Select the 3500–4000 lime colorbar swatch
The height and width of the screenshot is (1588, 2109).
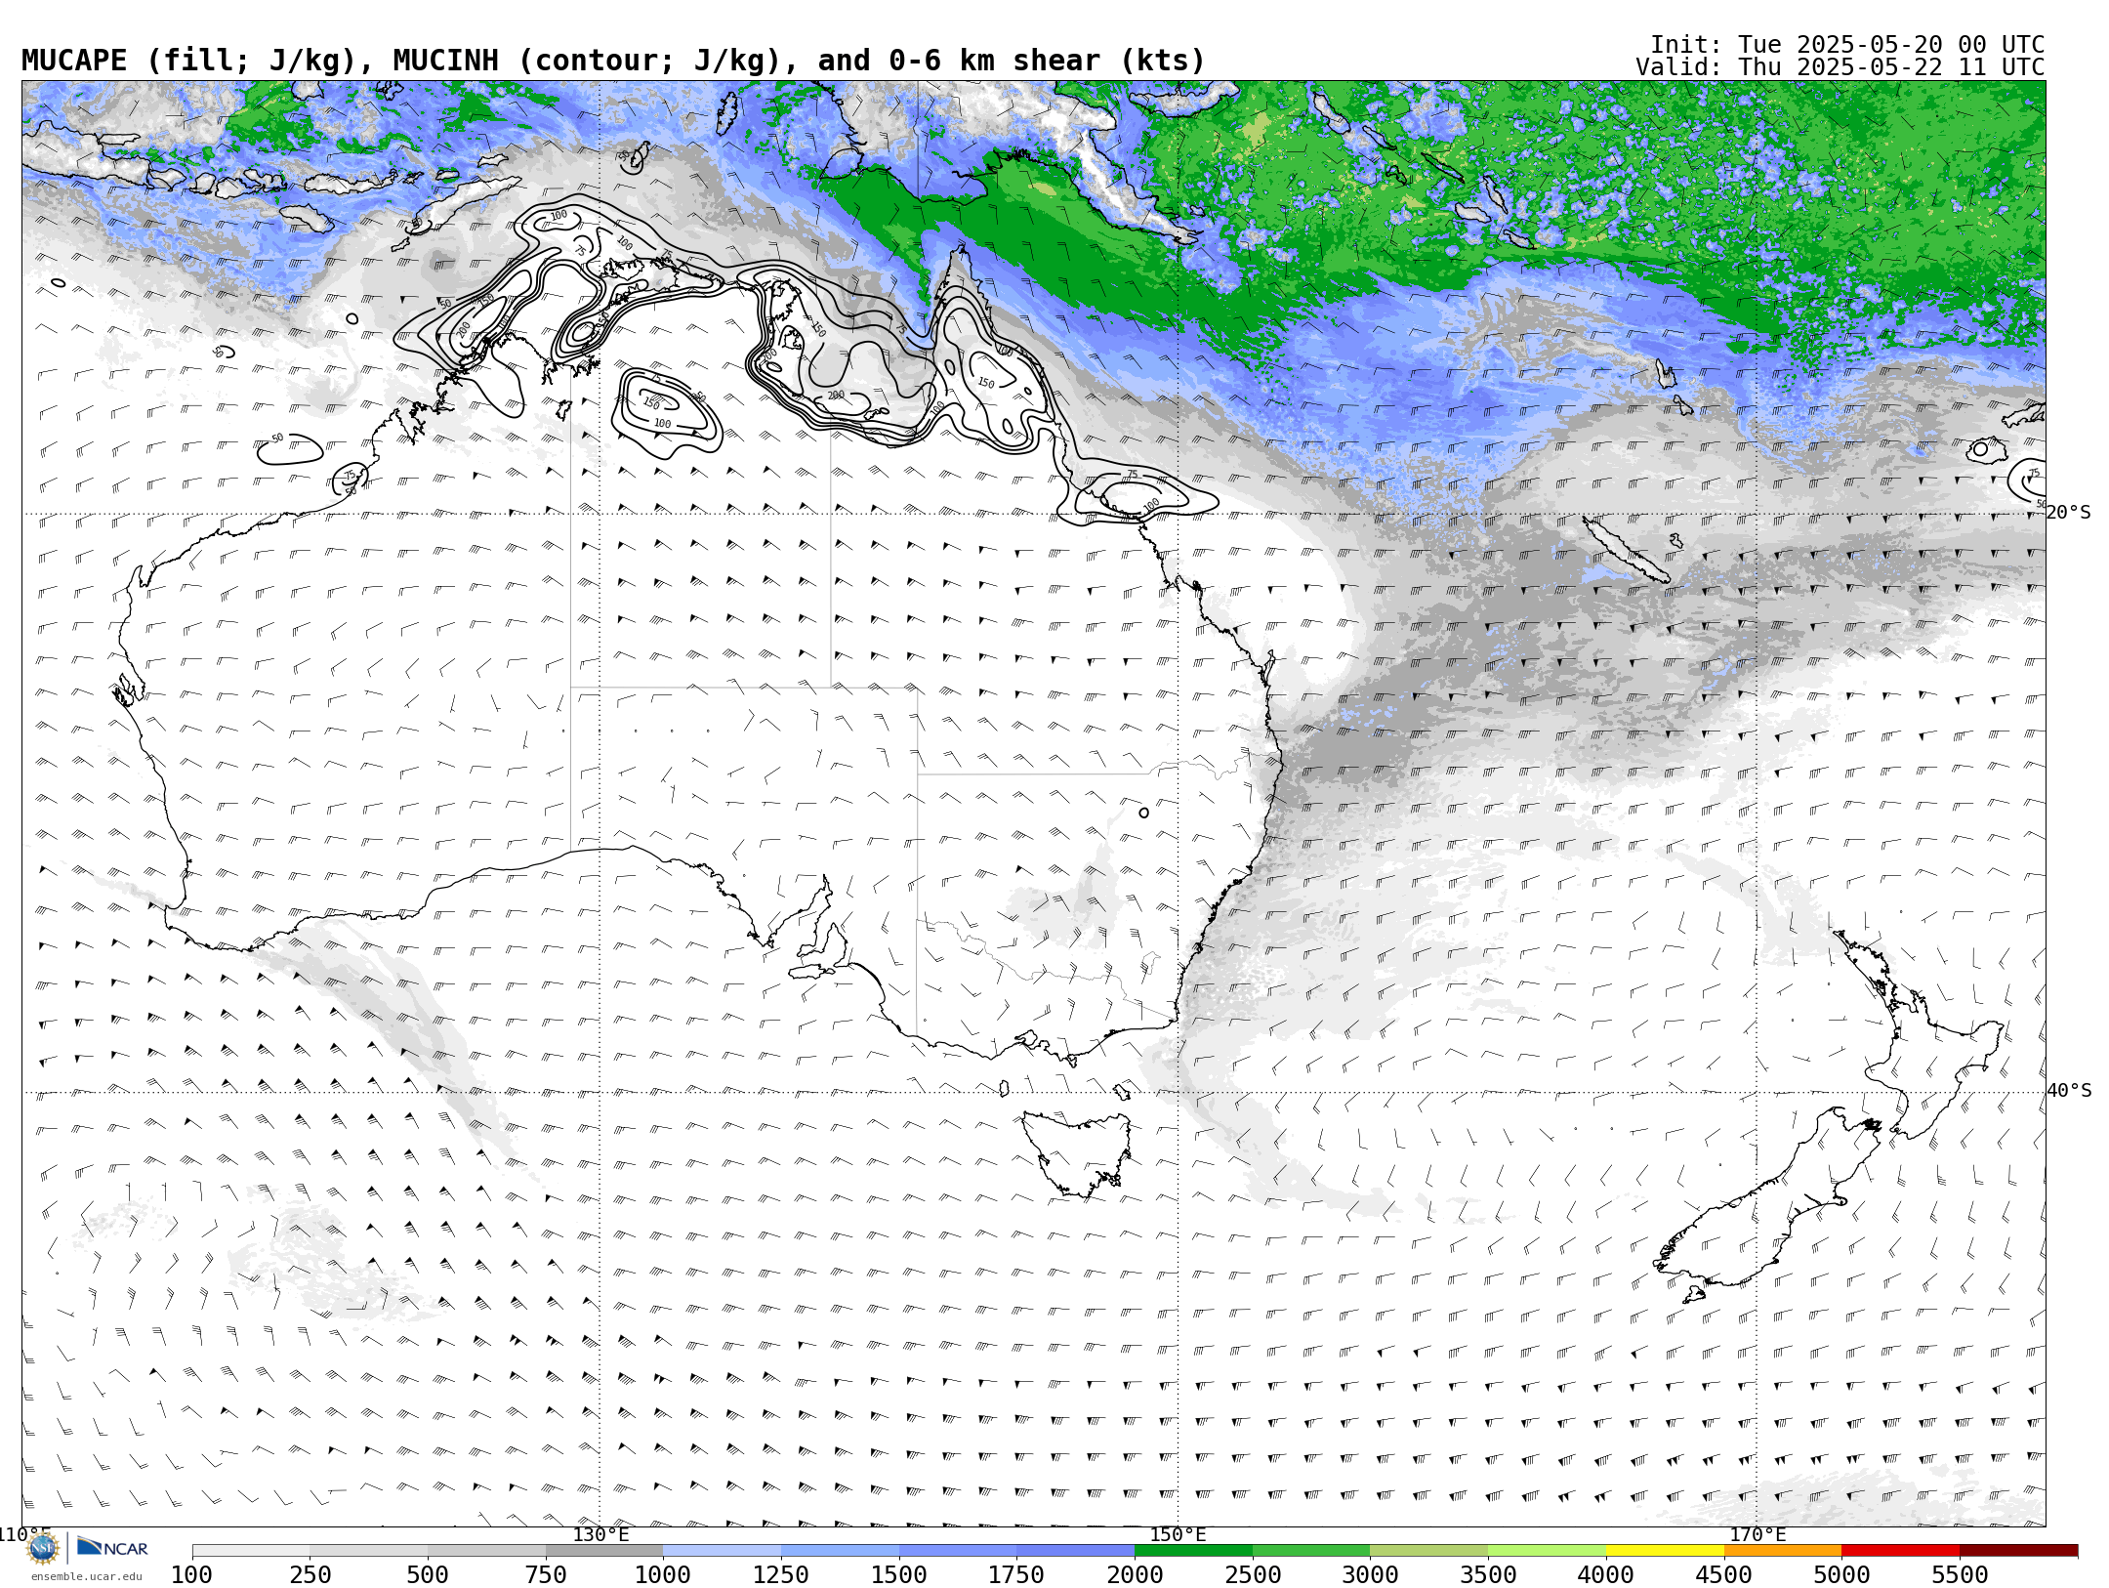tap(1547, 1551)
